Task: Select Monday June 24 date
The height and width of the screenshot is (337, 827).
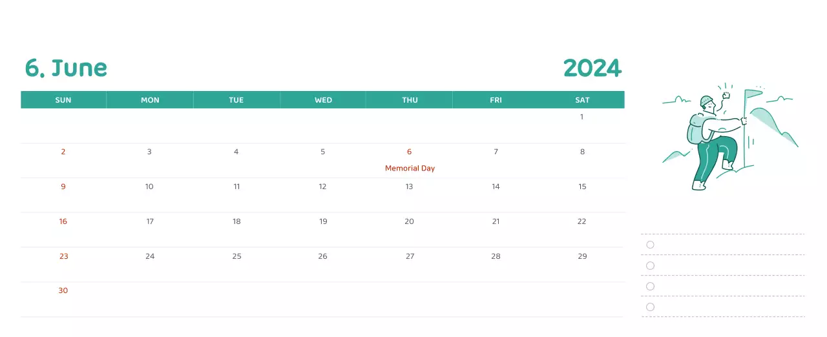Action: click(x=150, y=256)
